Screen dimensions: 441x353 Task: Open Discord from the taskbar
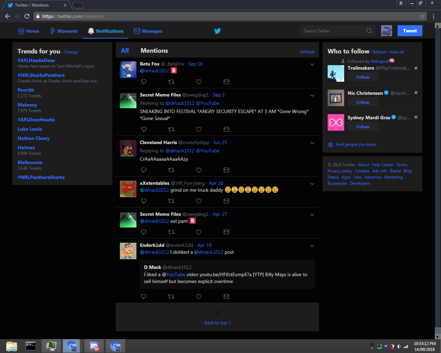tap(94, 346)
